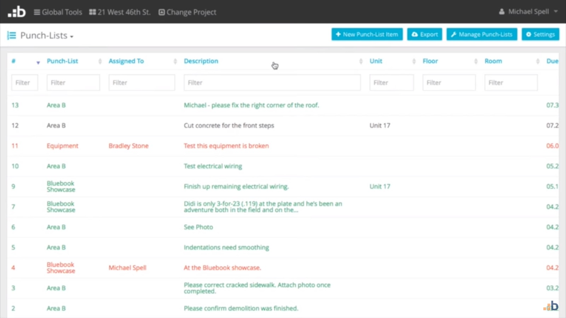Type in the Description filter field
The width and height of the screenshot is (566, 318).
(272, 82)
